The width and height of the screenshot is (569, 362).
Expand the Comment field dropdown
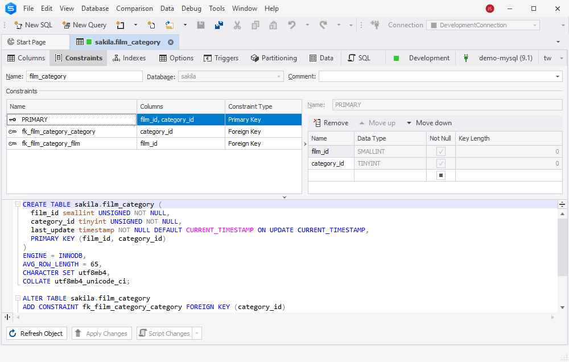click(x=558, y=77)
